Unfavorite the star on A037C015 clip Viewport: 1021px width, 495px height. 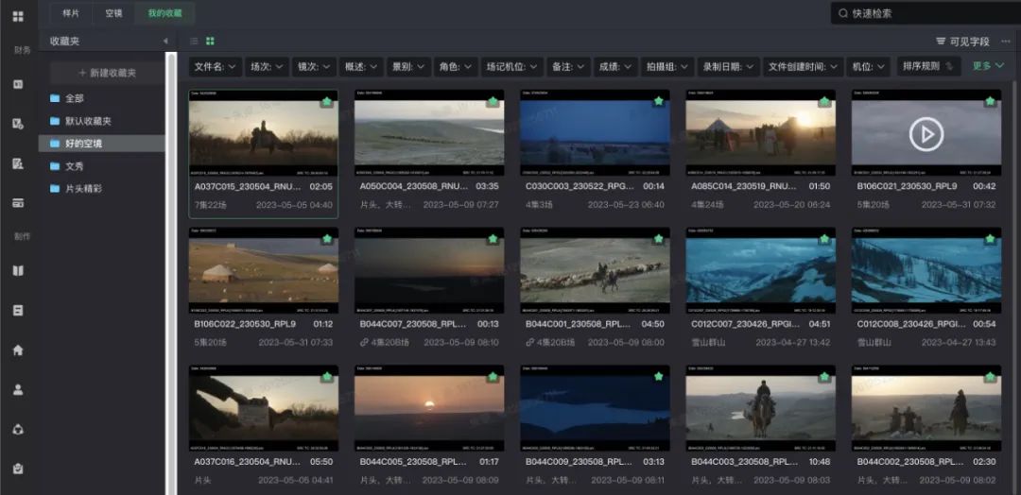coord(327,101)
